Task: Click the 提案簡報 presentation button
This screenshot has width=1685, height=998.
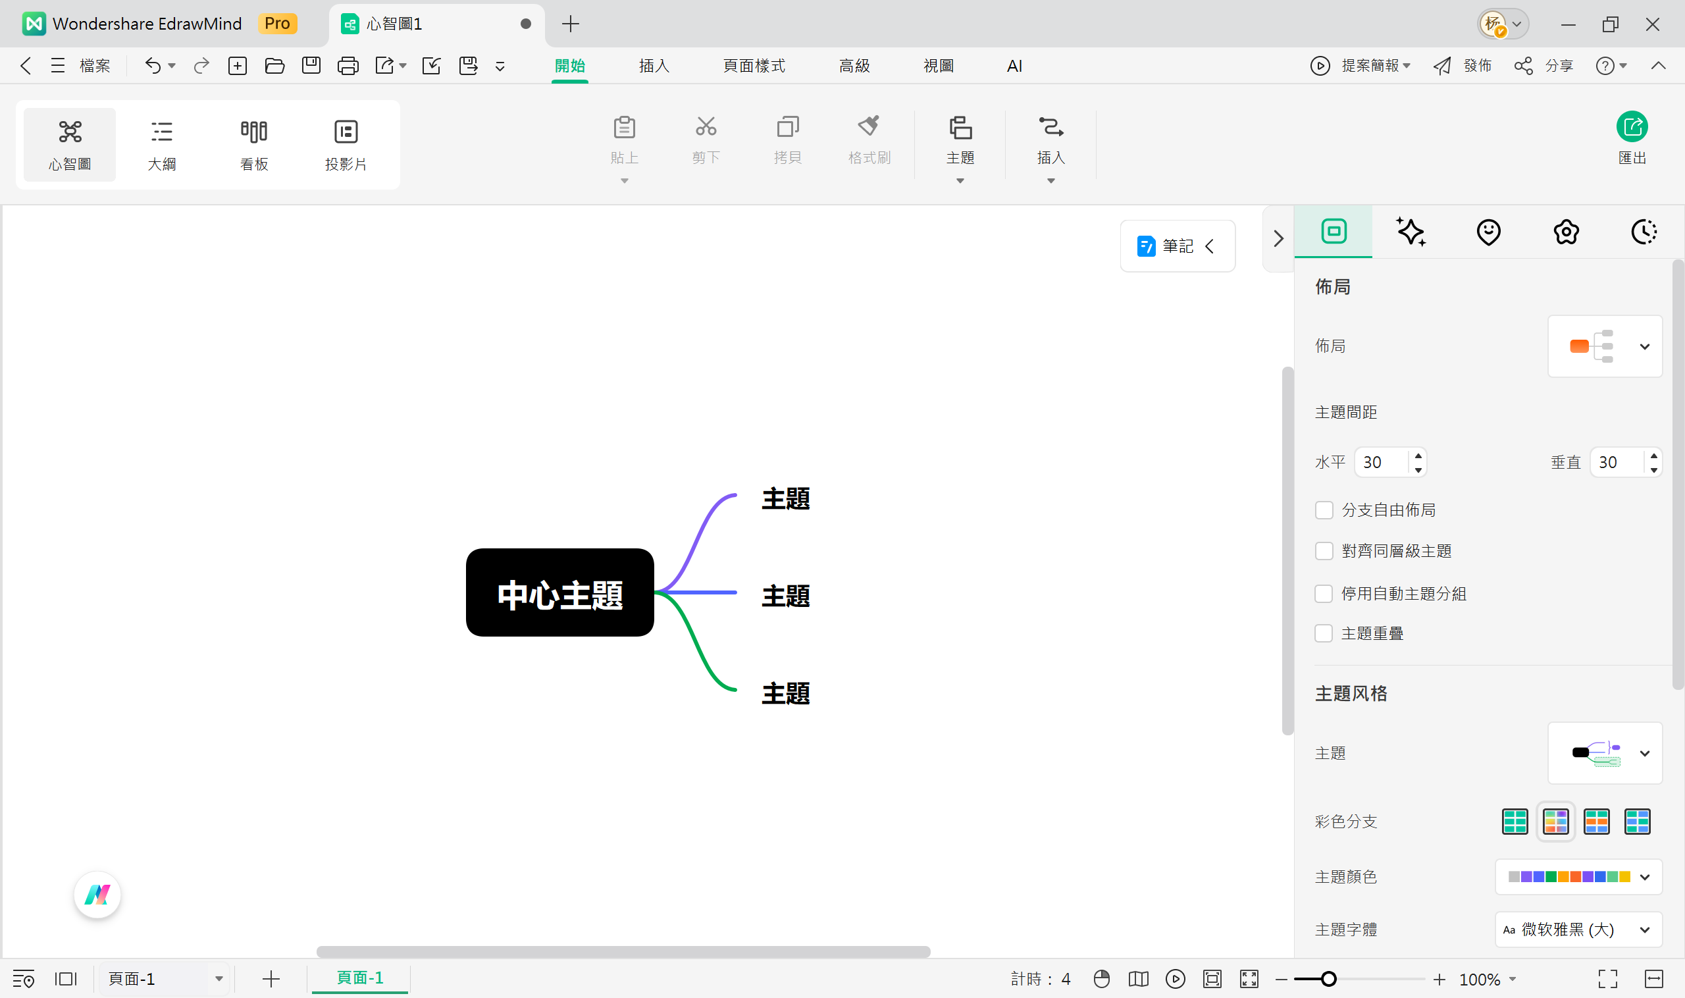Action: tap(1372, 65)
